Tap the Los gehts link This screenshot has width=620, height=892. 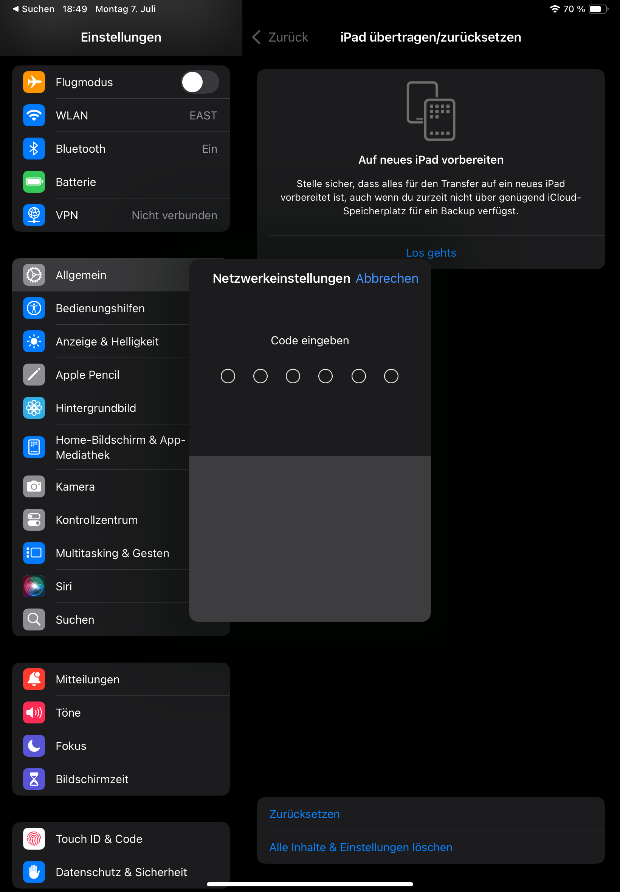pos(431,253)
